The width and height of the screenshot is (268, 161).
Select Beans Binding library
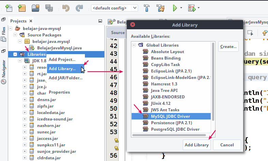(x=166, y=58)
